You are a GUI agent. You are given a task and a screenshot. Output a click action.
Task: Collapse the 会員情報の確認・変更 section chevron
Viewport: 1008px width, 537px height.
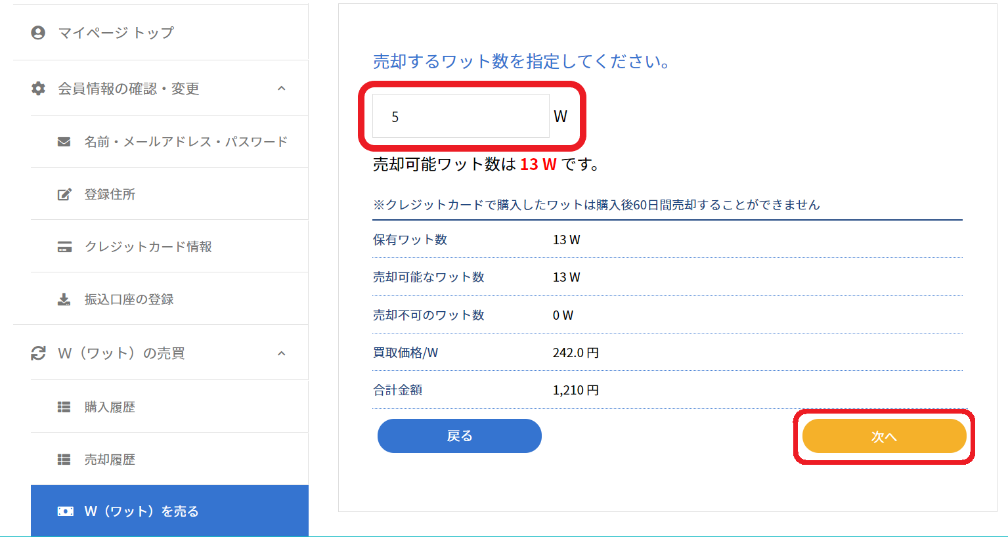[282, 89]
